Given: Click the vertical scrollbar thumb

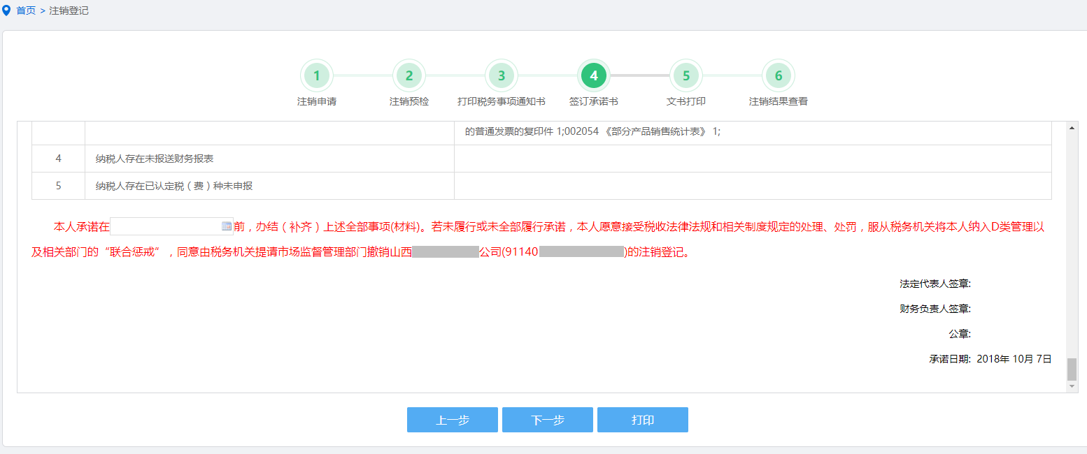Looking at the screenshot, I should pyautogui.click(x=1072, y=369).
